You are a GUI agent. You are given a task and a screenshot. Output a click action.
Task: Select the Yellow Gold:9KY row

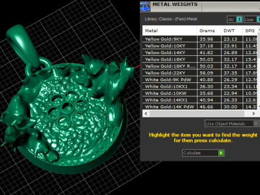point(200,39)
